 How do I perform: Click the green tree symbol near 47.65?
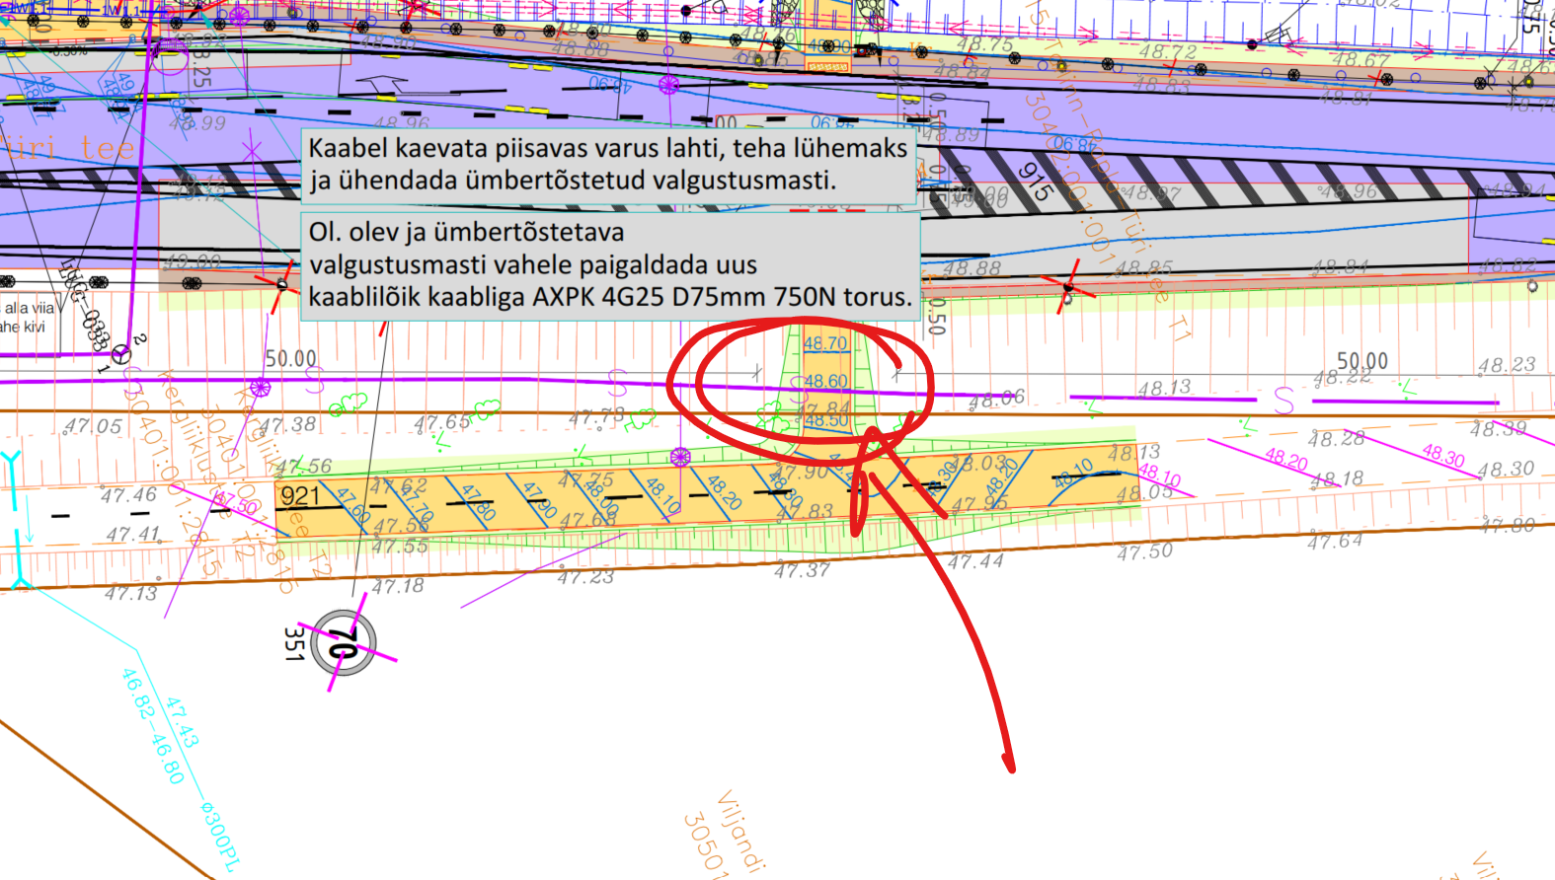(487, 407)
